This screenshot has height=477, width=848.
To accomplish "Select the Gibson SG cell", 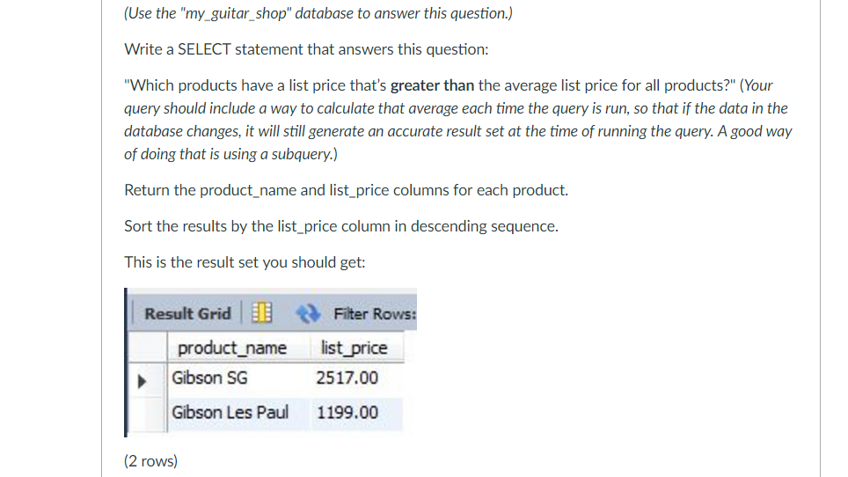I will click(x=238, y=378).
